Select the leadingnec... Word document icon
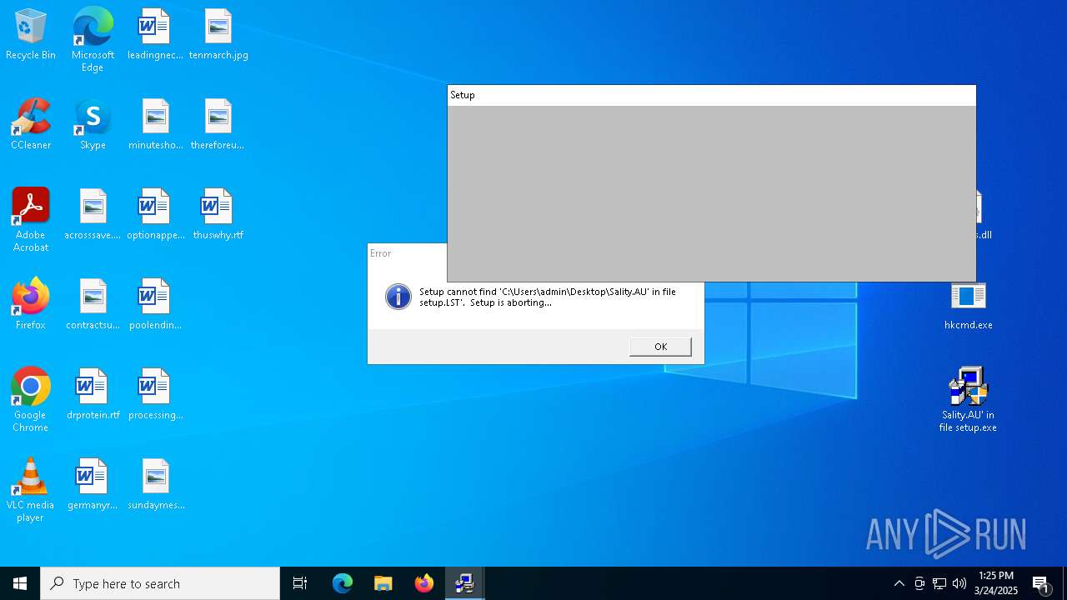Screen dimensions: 1067x600 tap(155, 35)
